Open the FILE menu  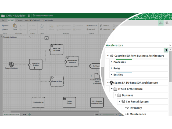tap(4, 20)
